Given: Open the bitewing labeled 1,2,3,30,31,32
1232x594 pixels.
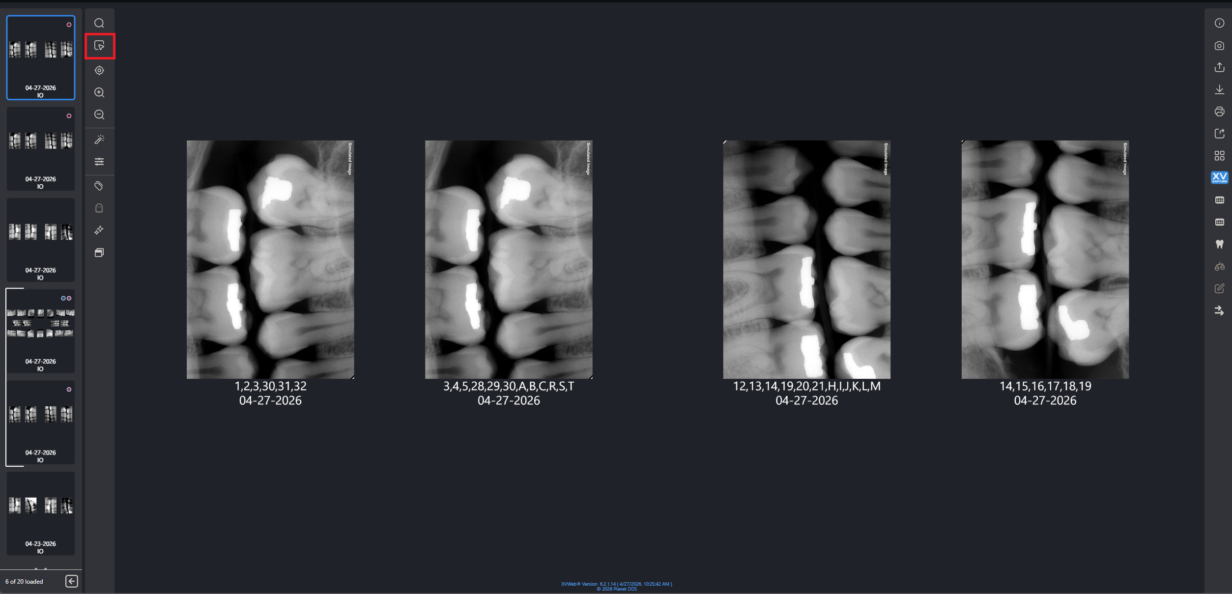Looking at the screenshot, I should click(270, 259).
